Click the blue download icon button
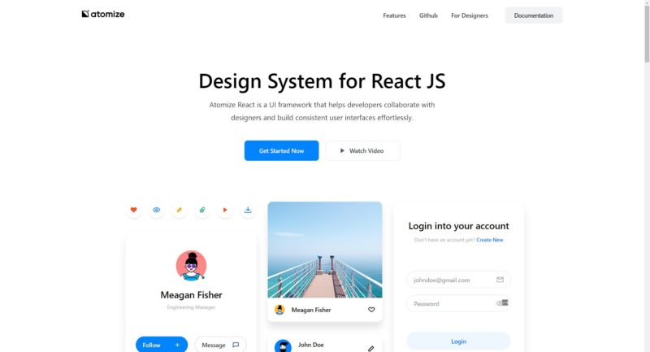This screenshot has width=650, height=352. point(248,210)
